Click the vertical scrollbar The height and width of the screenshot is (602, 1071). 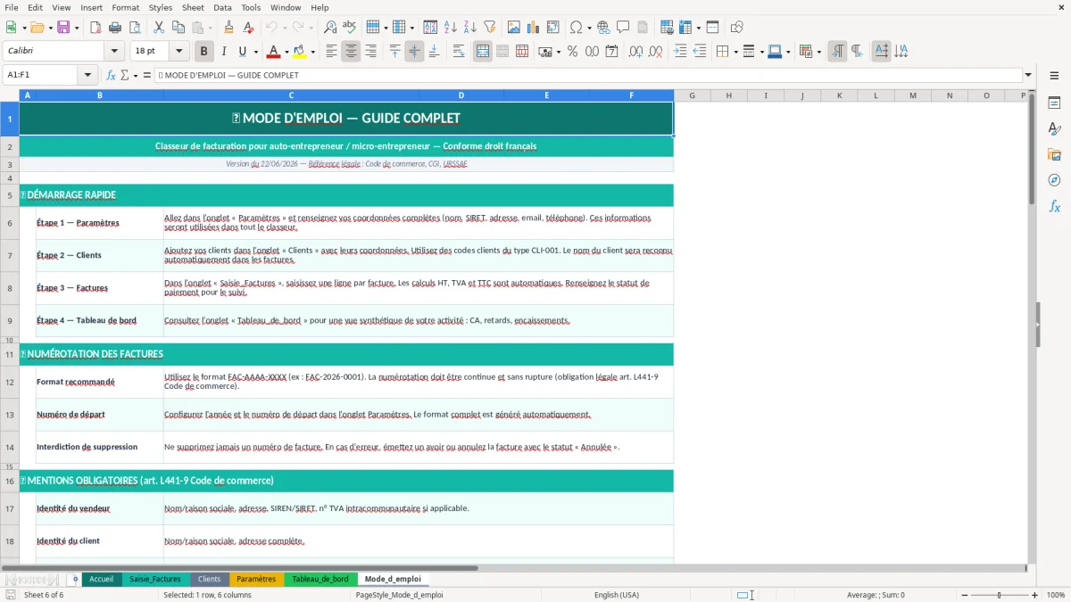tap(1032, 326)
